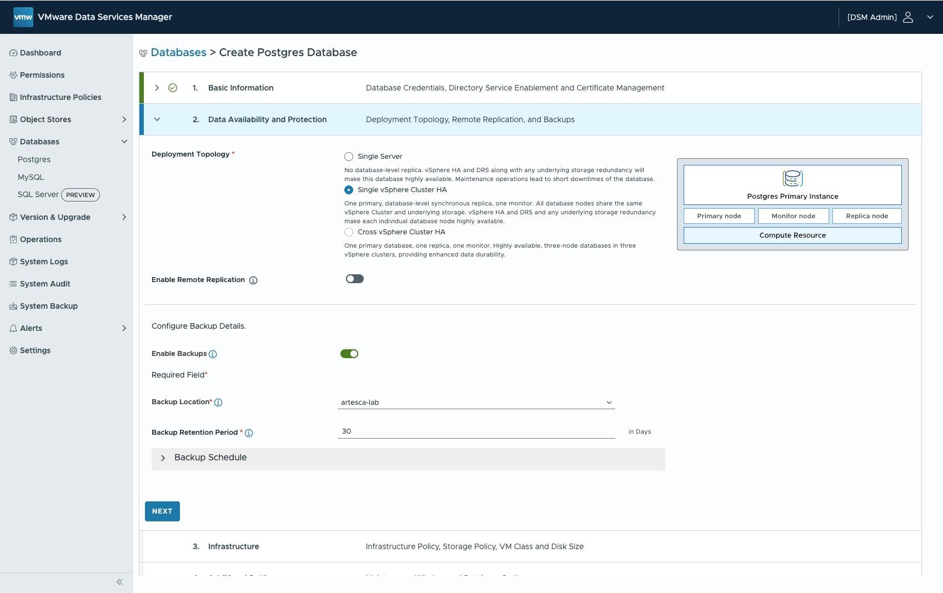This screenshot has height=593, width=943.
Task: Click the Backup Retention Period field
Action: pyautogui.click(x=476, y=431)
